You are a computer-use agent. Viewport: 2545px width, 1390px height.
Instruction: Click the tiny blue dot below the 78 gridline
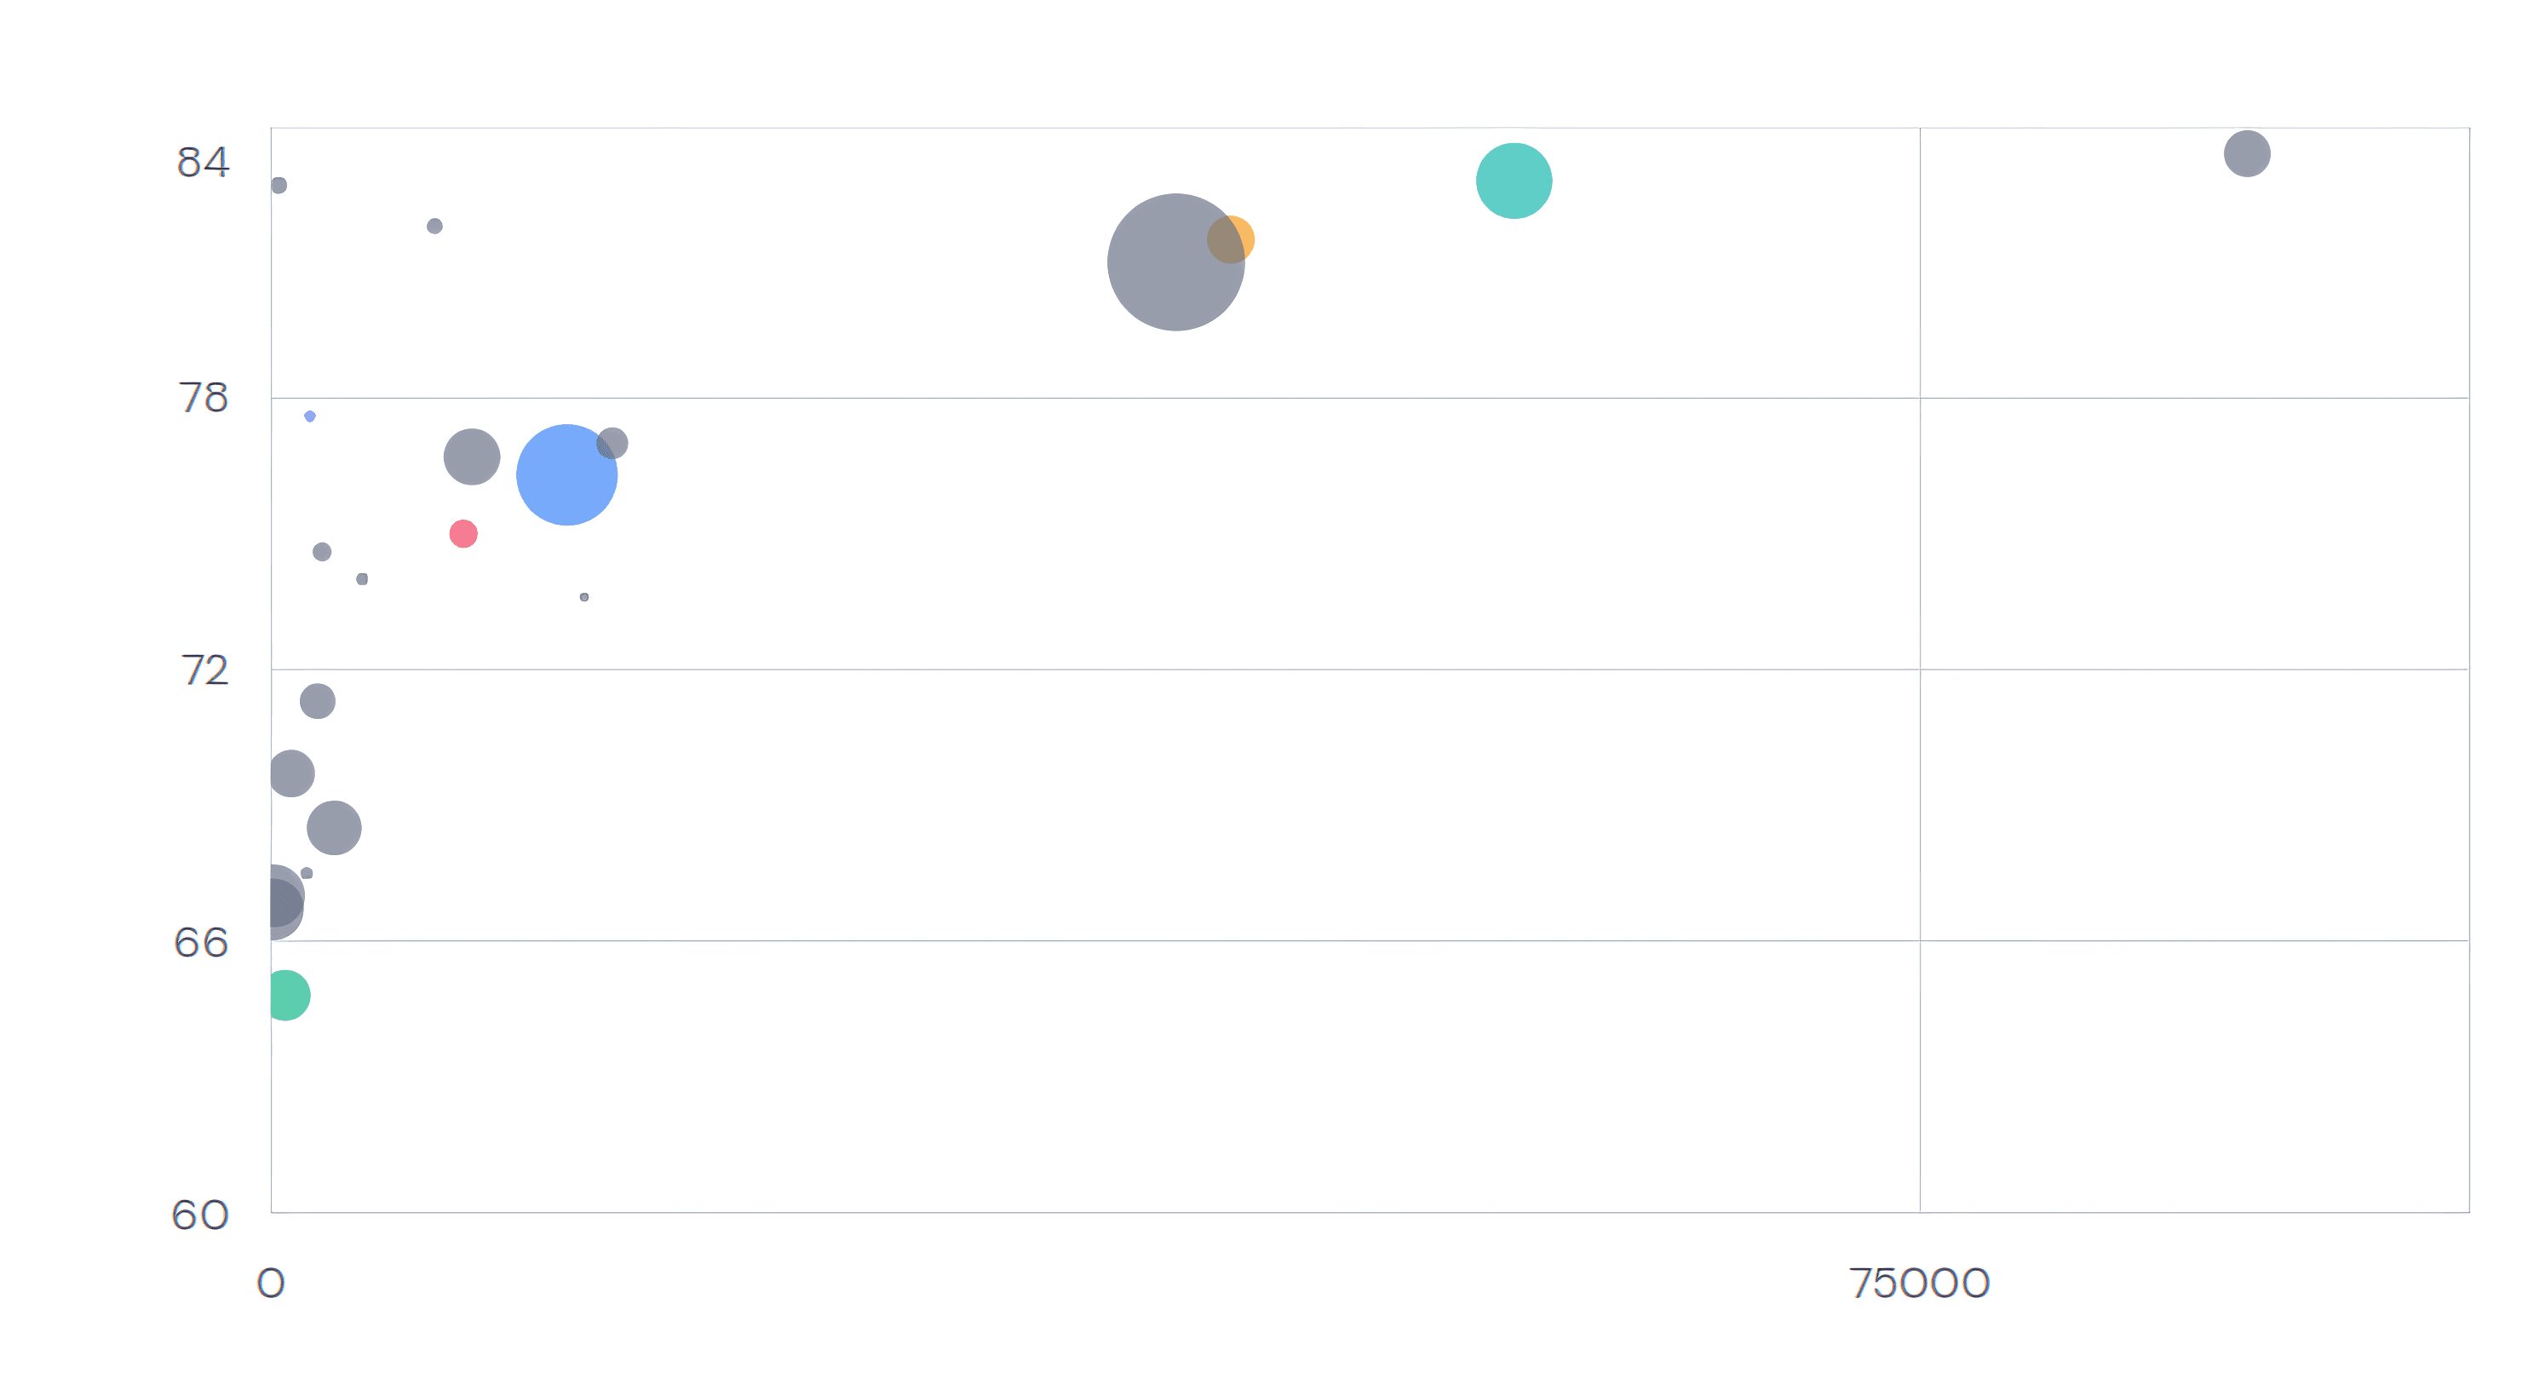(x=309, y=416)
